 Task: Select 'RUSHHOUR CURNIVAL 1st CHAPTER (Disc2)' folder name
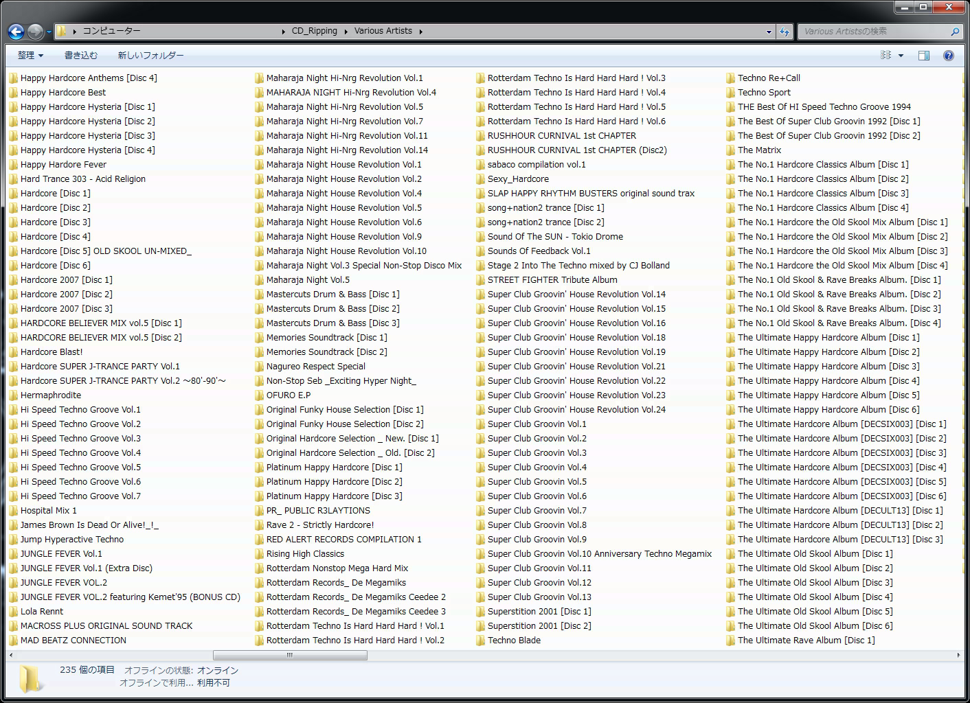pyautogui.click(x=577, y=150)
